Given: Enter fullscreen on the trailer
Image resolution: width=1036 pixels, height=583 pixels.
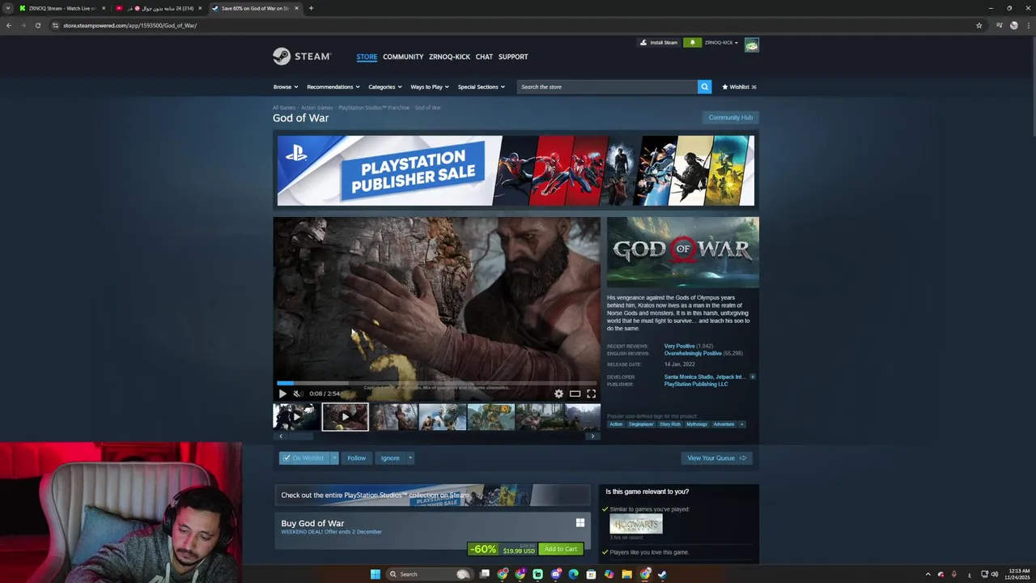Looking at the screenshot, I should (x=591, y=394).
